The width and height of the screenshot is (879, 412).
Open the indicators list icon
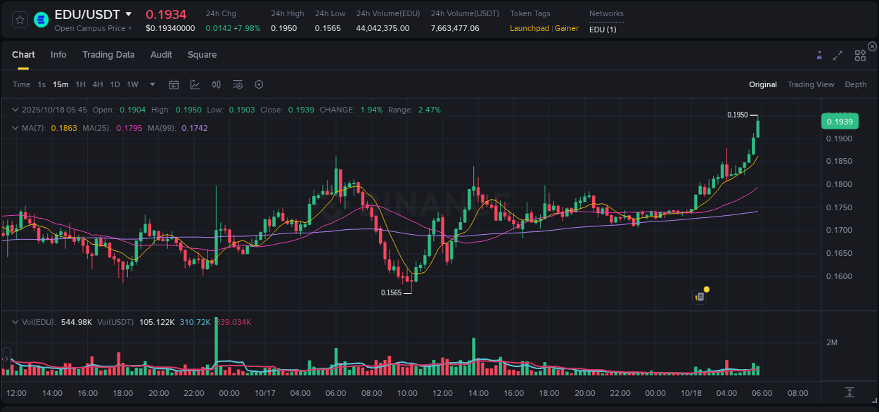[x=237, y=84]
